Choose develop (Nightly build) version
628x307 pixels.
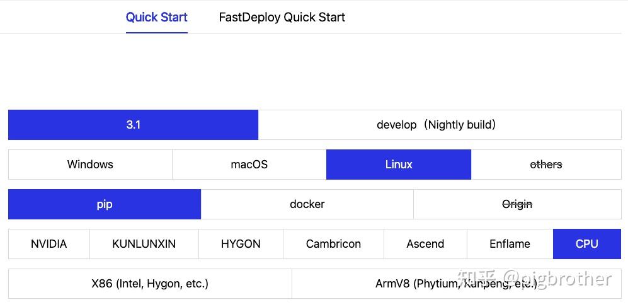[x=439, y=125]
